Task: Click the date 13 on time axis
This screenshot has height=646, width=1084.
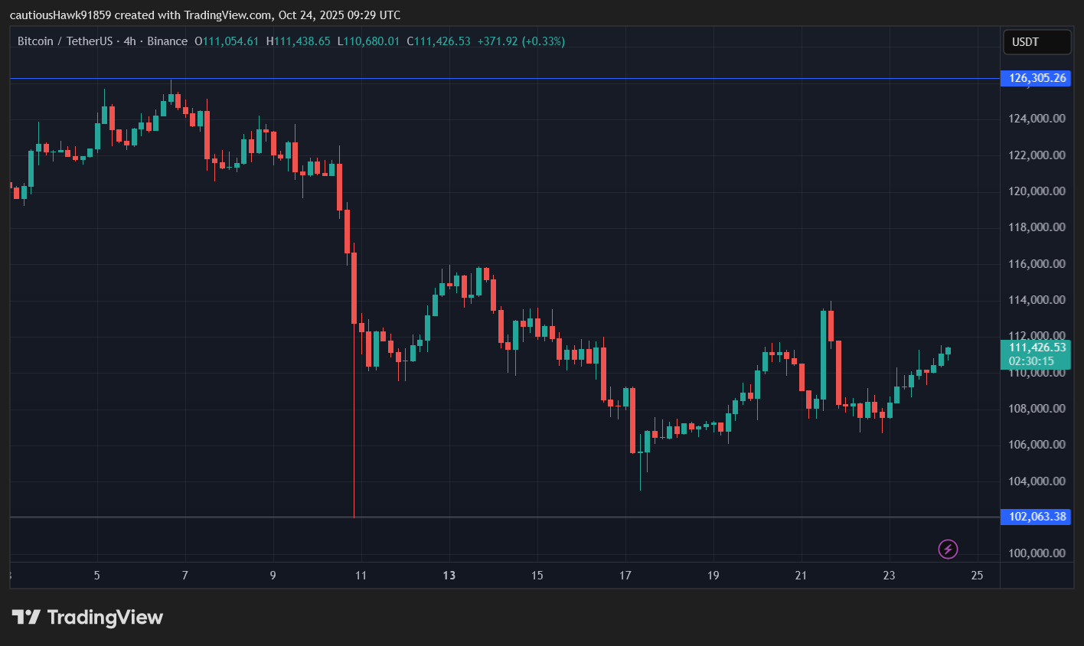Action: click(x=449, y=575)
